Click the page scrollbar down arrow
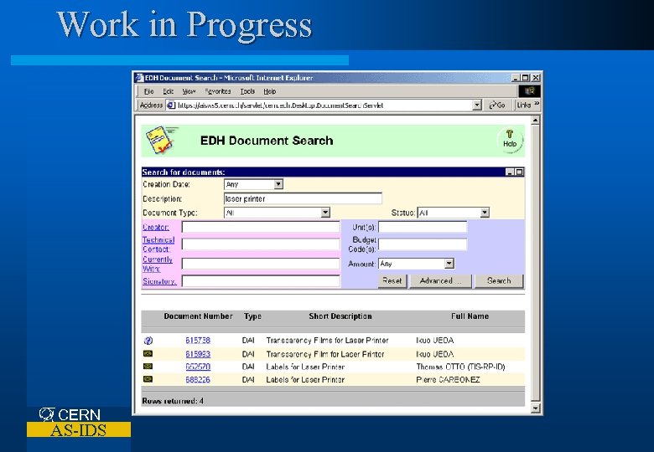The width and height of the screenshot is (654, 452). [x=536, y=408]
